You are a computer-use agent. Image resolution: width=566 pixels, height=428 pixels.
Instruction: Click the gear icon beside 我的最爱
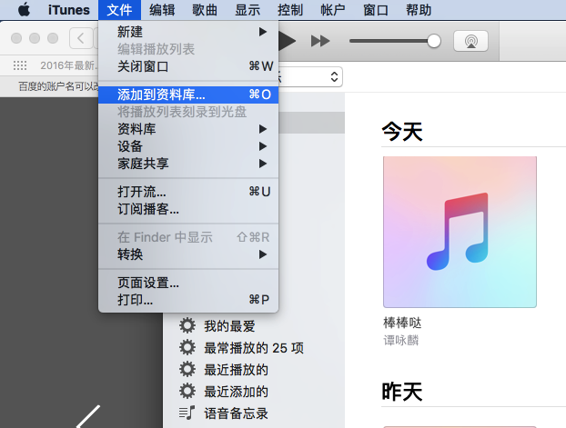coord(187,325)
